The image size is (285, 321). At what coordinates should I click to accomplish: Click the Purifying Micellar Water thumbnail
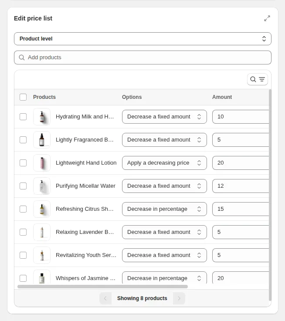pos(42,186)
